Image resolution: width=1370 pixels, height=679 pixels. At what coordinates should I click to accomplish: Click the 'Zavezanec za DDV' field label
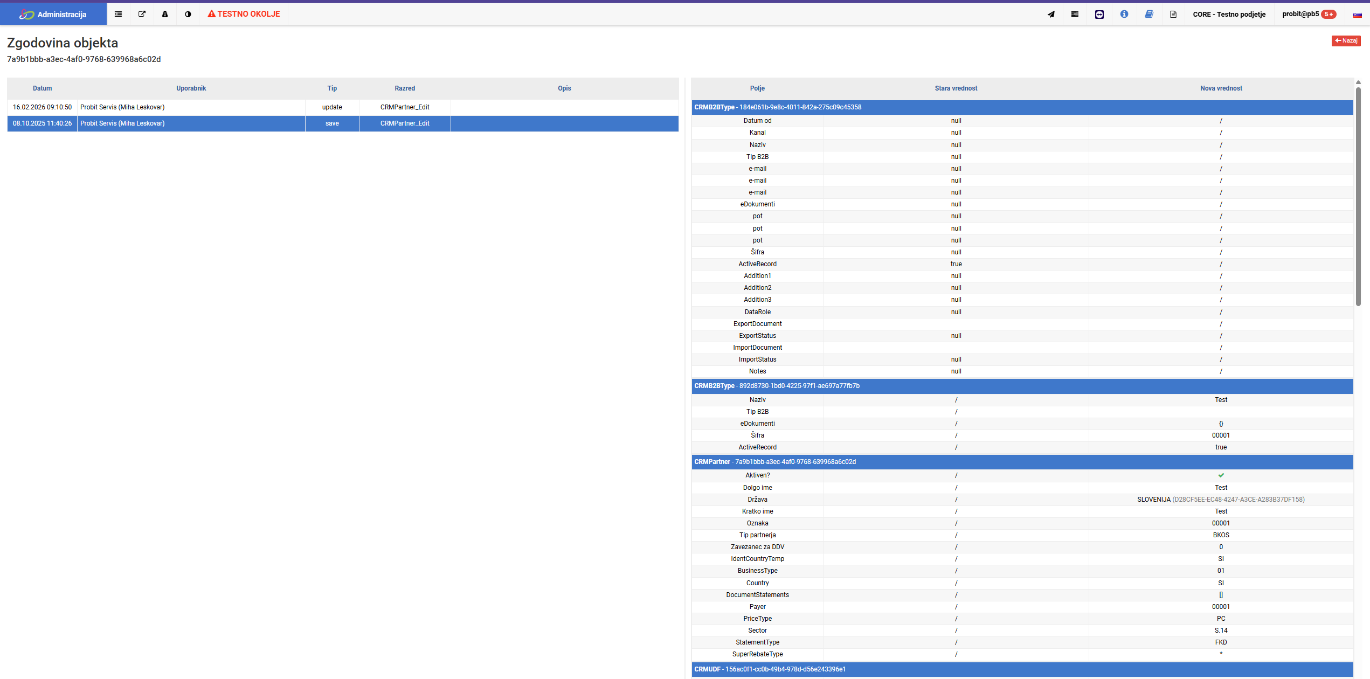[757, 547]
